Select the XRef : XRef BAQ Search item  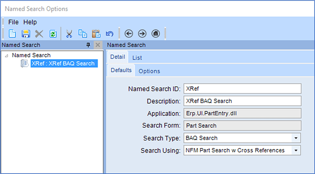(x=63, y=64)
